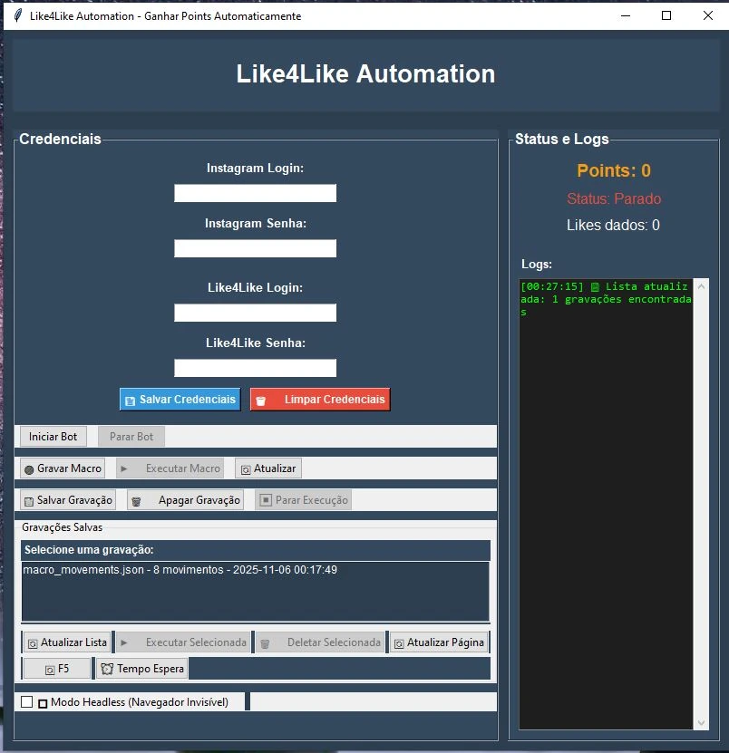The height and width of the screenshot is (753, 729).
Task: Click the Salvar Credenciais button
Action: click(x=180, y=400)
